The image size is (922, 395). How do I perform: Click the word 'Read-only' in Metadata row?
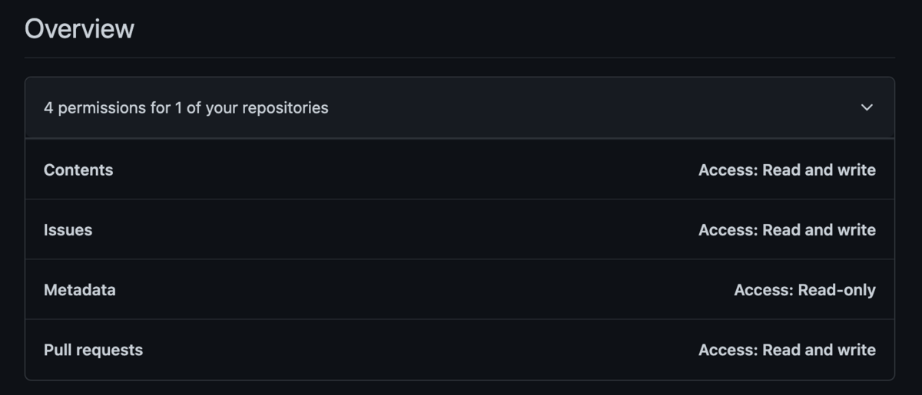pyautogui.click(x=837, y=290)
